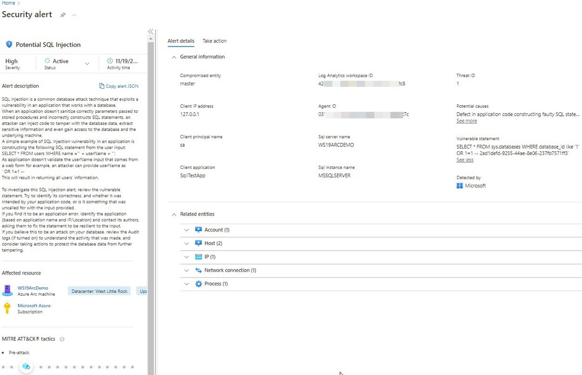Switch to the Take action tab
The image size is (582, 375).
(215, 41)
